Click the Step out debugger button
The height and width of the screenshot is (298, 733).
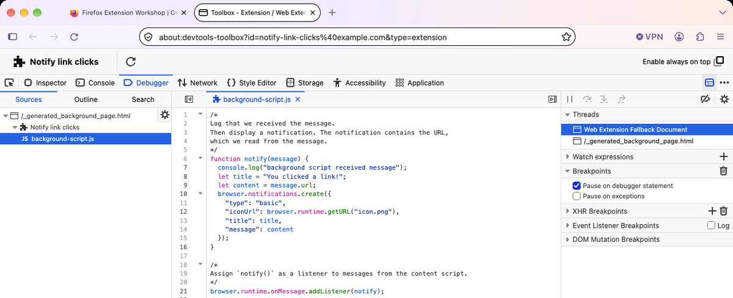tap(622, 99)
